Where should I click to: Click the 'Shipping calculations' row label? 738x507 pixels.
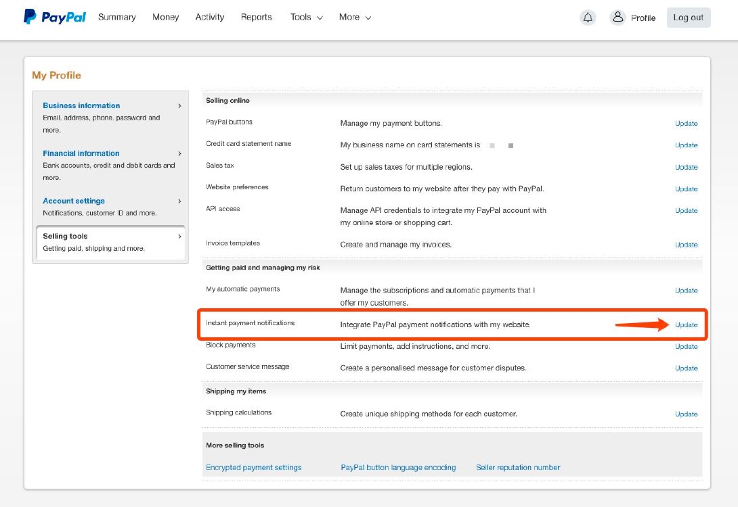point(238,412)
